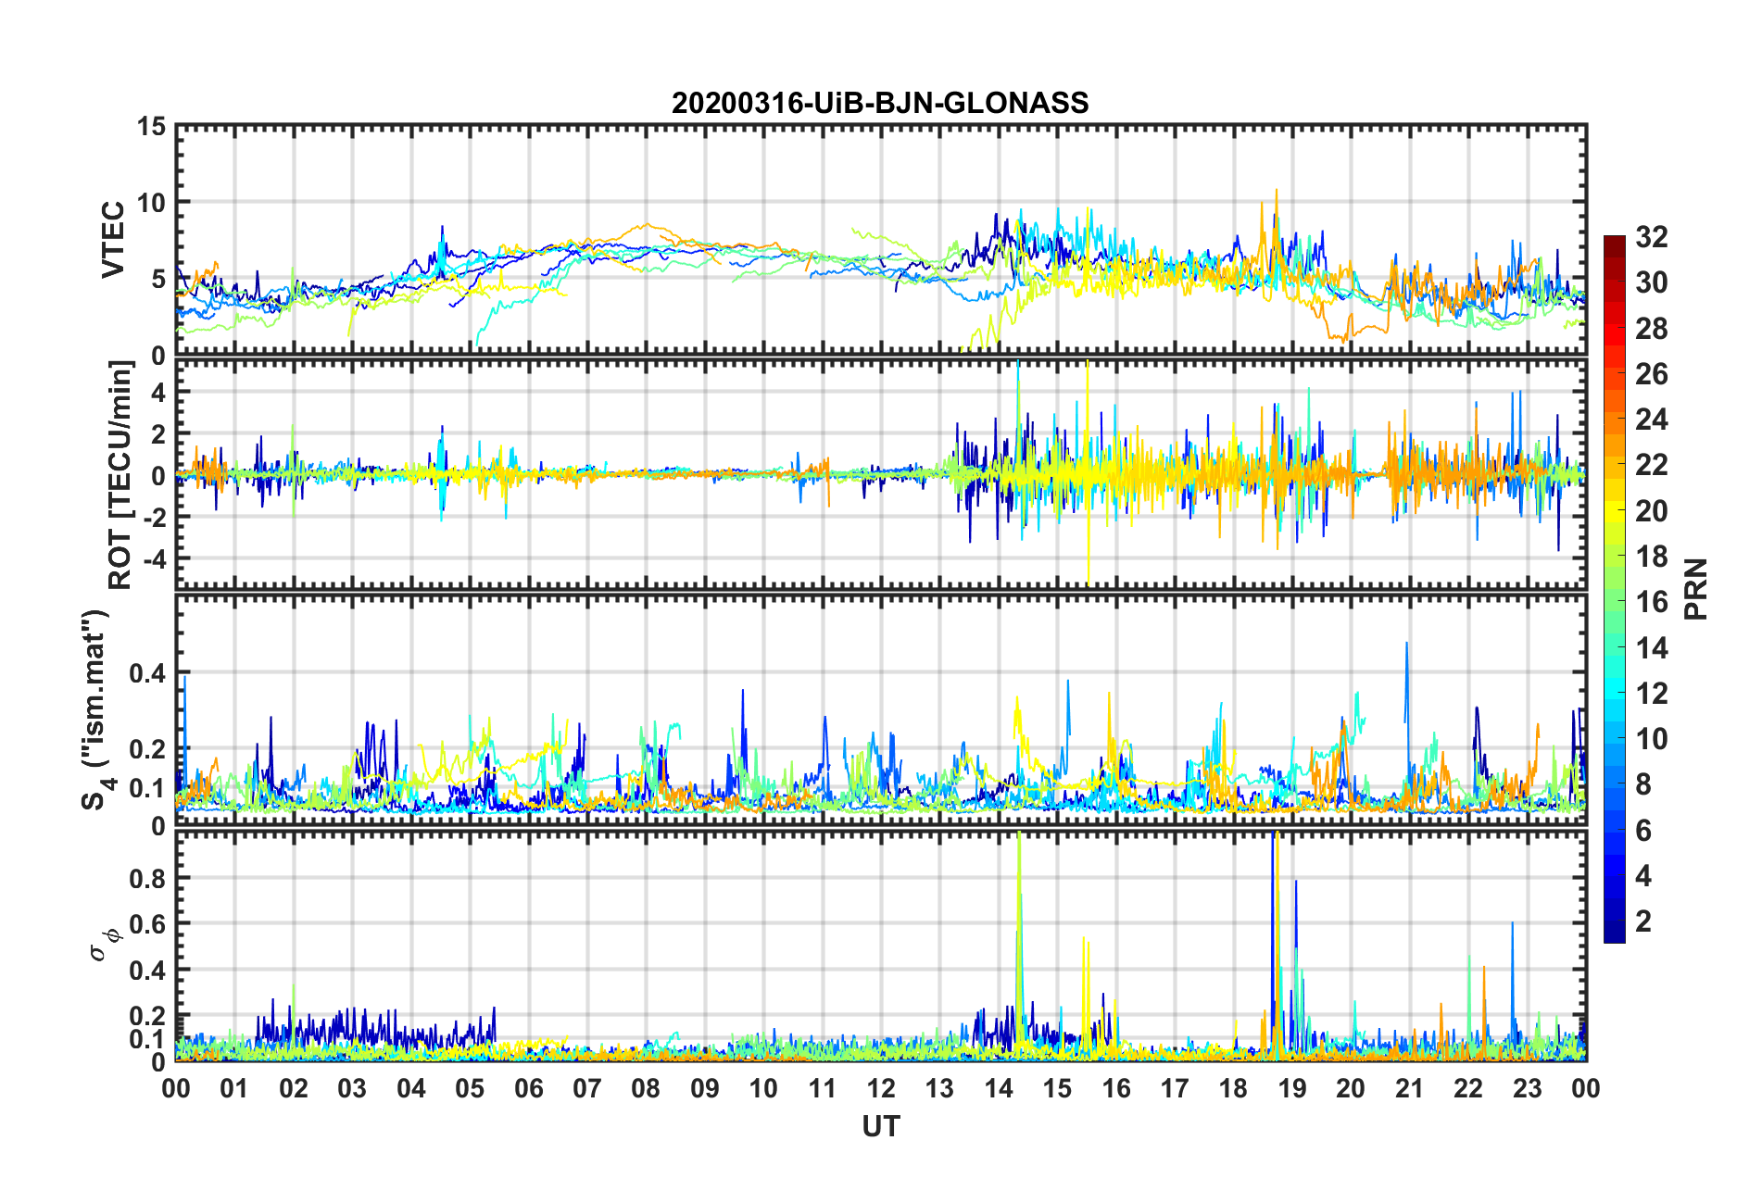Click colorbar tick label 30
Image resolution: width=1762 pixels, height=1178 pixels.
click(x=1651, y=282)
